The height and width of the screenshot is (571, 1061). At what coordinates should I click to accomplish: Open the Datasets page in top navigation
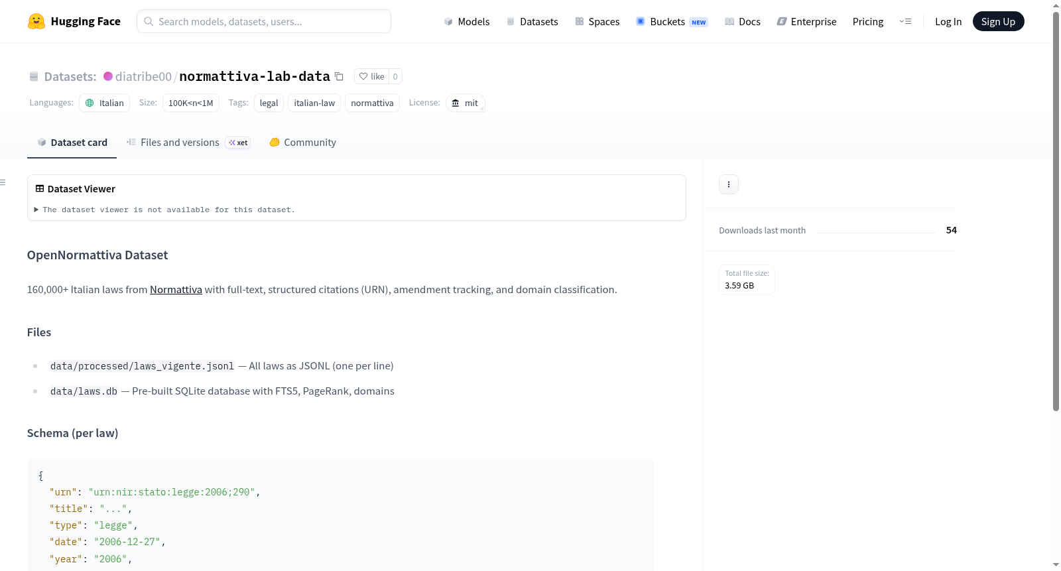pos(532,21)
